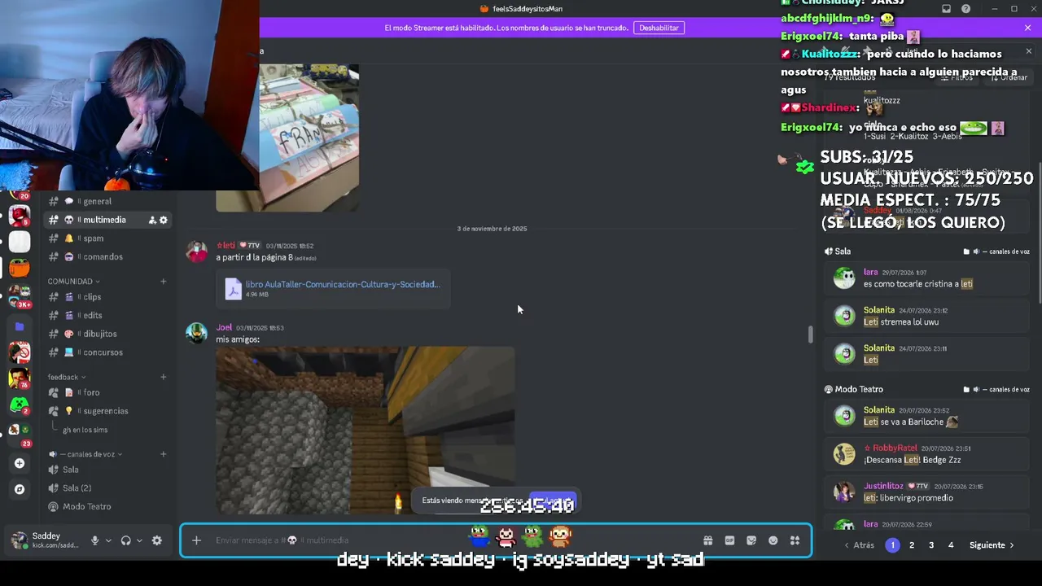Open the GIF picker
1042x586 pixels.
(x=729, y=540)
